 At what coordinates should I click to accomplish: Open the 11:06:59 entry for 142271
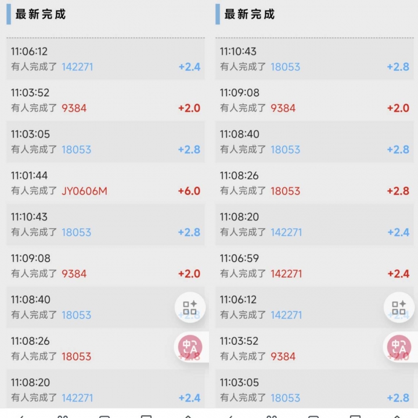click(315, 266)
